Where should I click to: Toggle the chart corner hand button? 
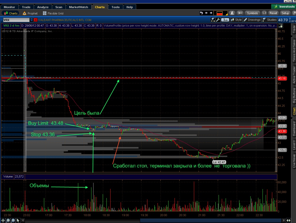tap(281, 26)
